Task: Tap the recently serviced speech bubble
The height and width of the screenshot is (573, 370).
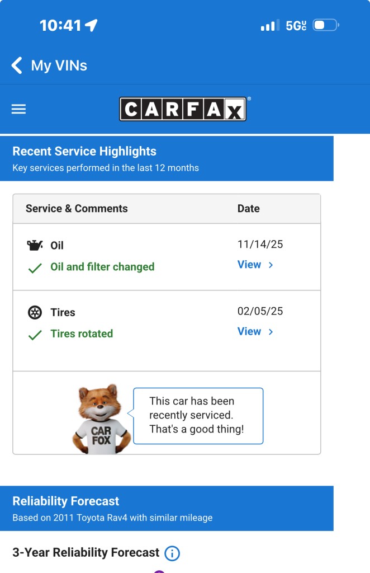Action: point(198,415)
